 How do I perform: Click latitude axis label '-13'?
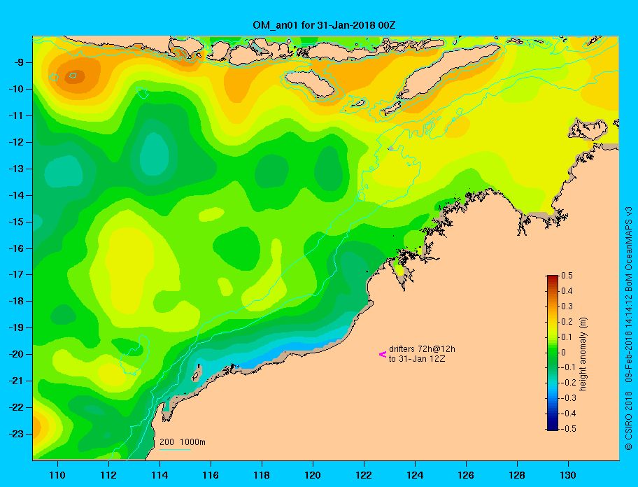tap(16, 169)
